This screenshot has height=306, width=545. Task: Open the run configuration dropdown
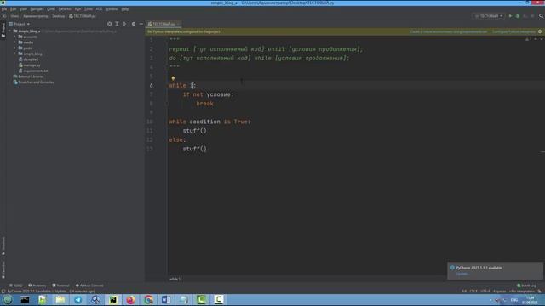pyautogui.click(x=489, y=16)
